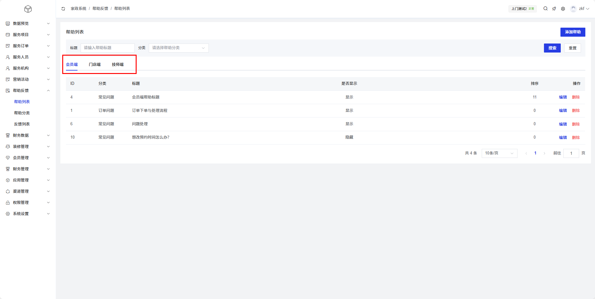Edit the 想改预约时间怎么办? row
Screen dimensions: 595x299
tap(563, 137)
